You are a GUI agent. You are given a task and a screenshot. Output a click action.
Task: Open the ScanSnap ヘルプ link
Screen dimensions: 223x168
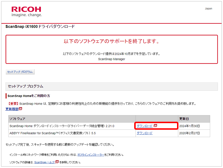pos(45,162)
